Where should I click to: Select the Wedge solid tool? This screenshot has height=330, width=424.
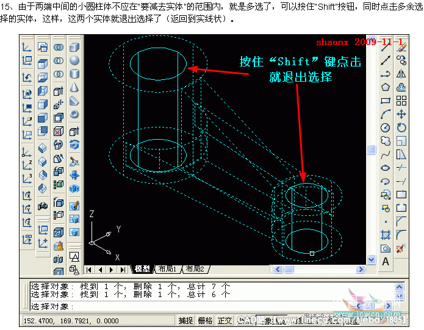point(74,101)
